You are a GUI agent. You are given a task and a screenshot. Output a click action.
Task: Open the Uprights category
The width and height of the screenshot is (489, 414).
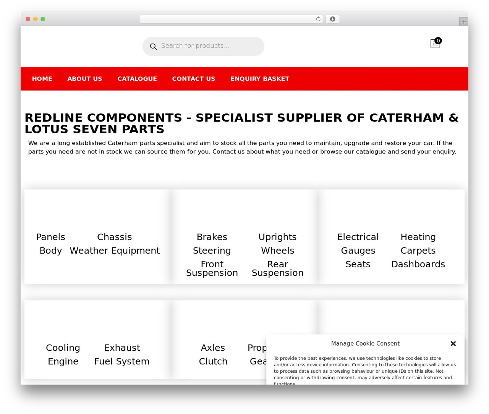pyautogui.click(x=278, y=237)
